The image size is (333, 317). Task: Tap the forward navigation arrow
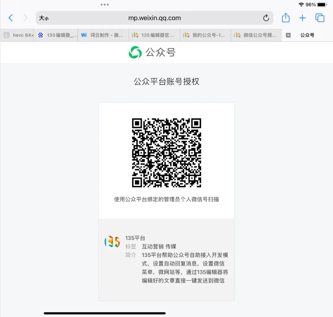[26, 18]
